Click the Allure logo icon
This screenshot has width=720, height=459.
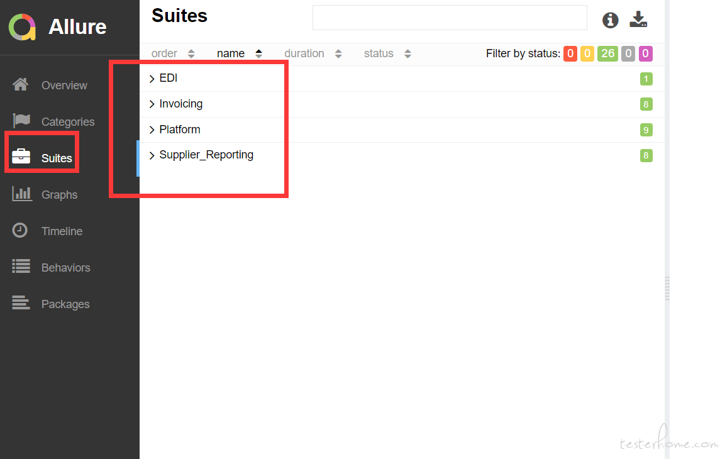point(22,27)
